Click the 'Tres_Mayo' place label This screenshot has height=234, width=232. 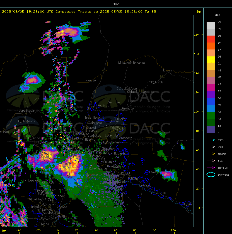pos(92,118)
